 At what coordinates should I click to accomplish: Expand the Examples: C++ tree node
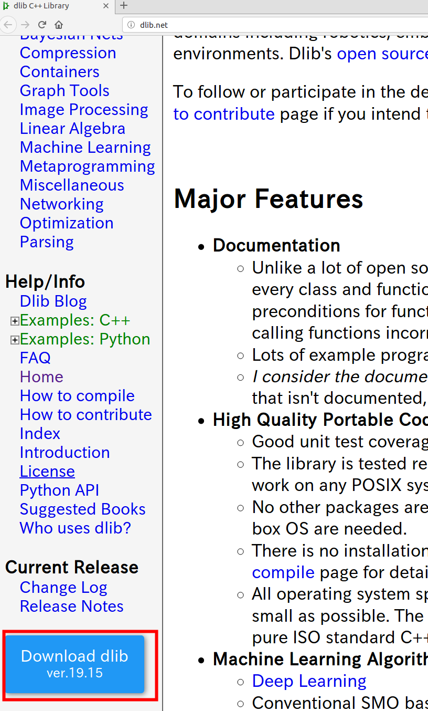(x=15, y=321)
